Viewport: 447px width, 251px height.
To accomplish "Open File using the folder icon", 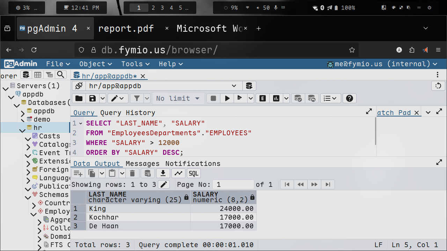I will tap(79, 98).
